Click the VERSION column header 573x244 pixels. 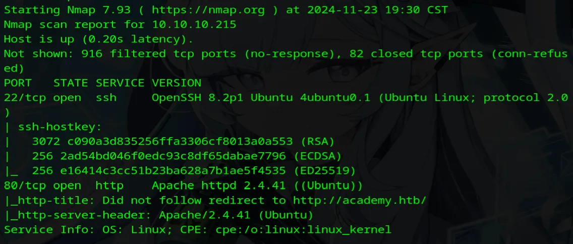pyautogui.click(x=176, y=83)
